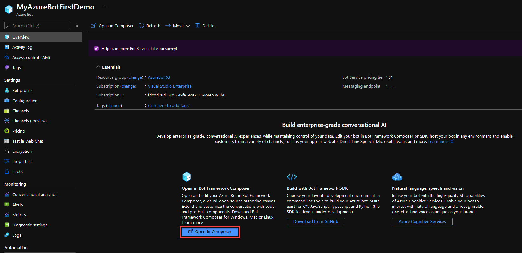Click Move in the toolbar
The height and width of the screenshot is (253, 522).
(177, 26)
